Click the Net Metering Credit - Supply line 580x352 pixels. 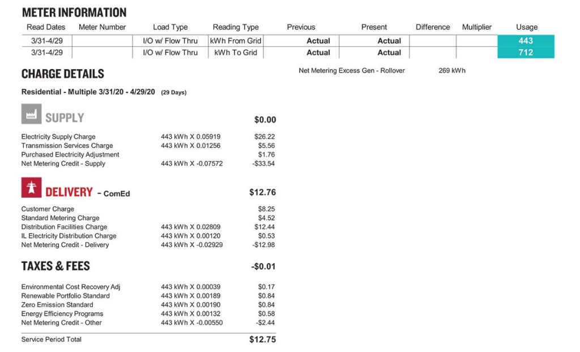click(x=148, y=164)
